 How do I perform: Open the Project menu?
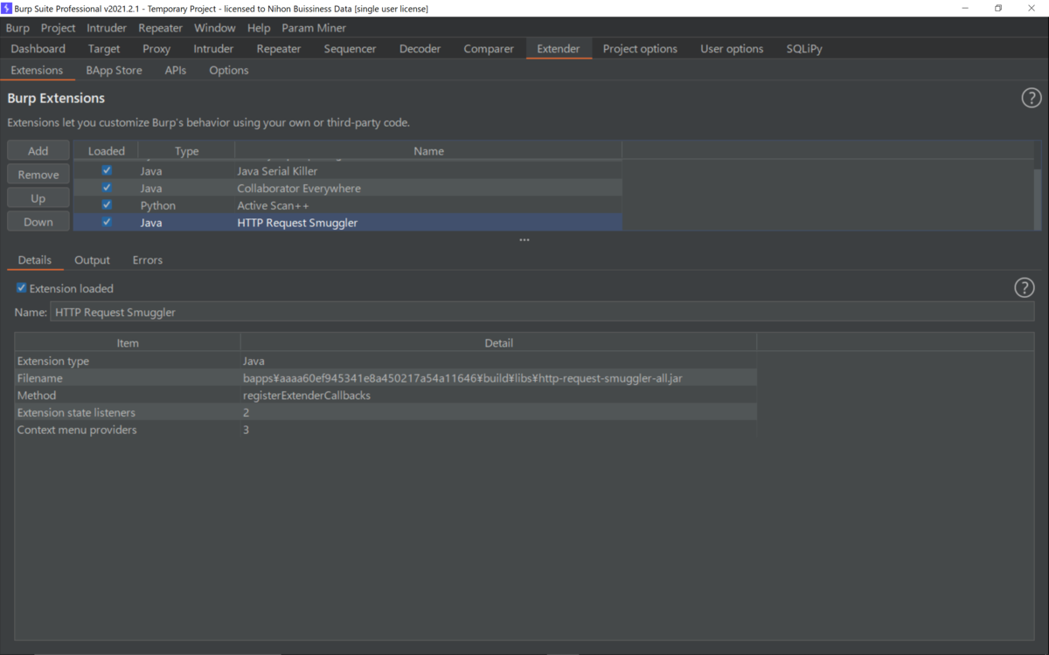(58, 28)
